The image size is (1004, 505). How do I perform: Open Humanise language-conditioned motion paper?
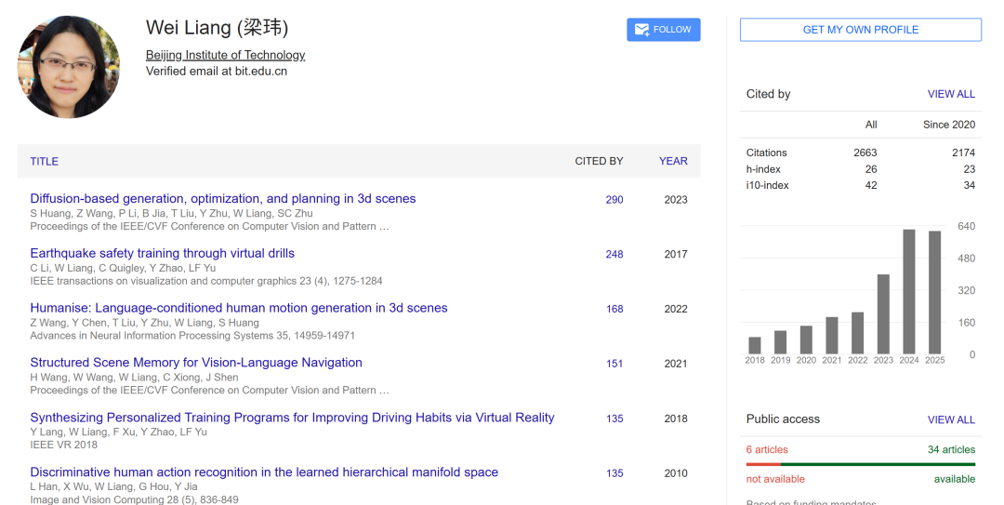[x=238, y=308]
